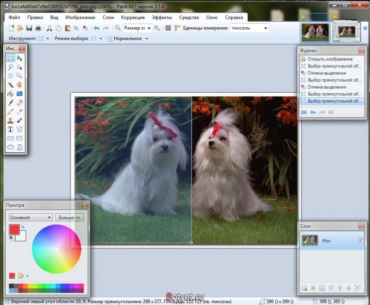Viewport: 370px width, 305px height.
Task: Pick the Clone Stamp tool
Action: [x=10, y=120]
